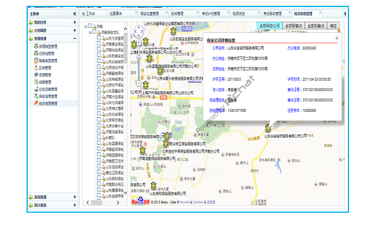Pan the map up with compass arrow
The image size is (375, 226).
click(138, 27)
